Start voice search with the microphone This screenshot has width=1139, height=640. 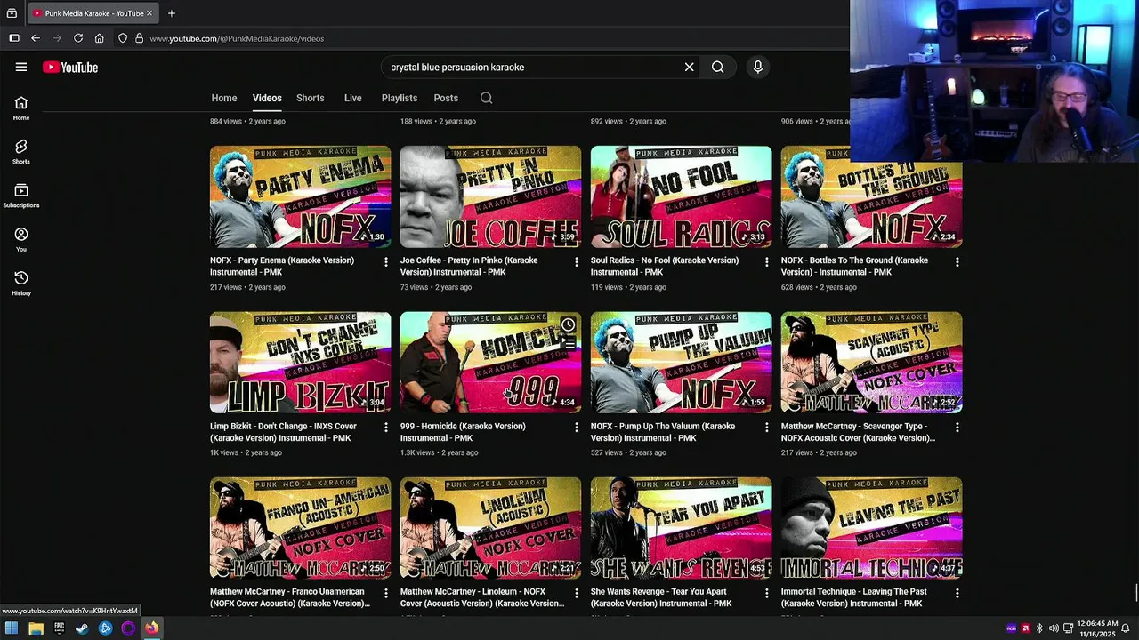point(758,67)
